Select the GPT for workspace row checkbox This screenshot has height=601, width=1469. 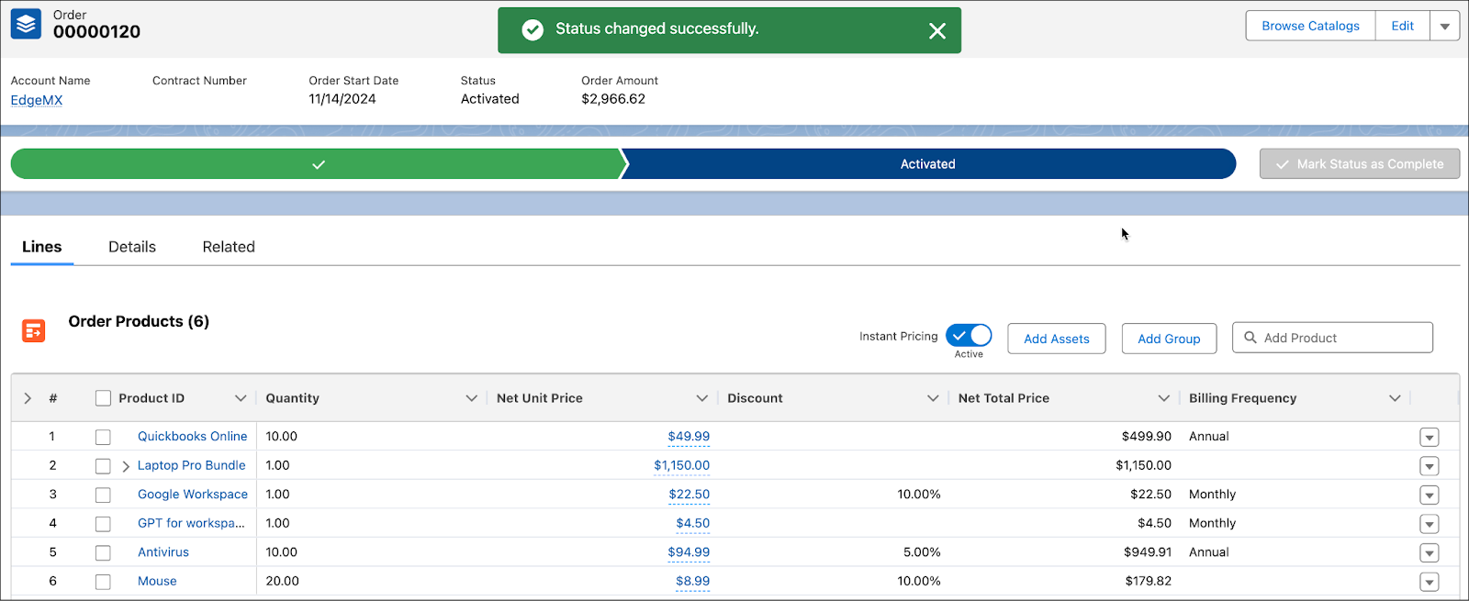(x=103, y=524)
